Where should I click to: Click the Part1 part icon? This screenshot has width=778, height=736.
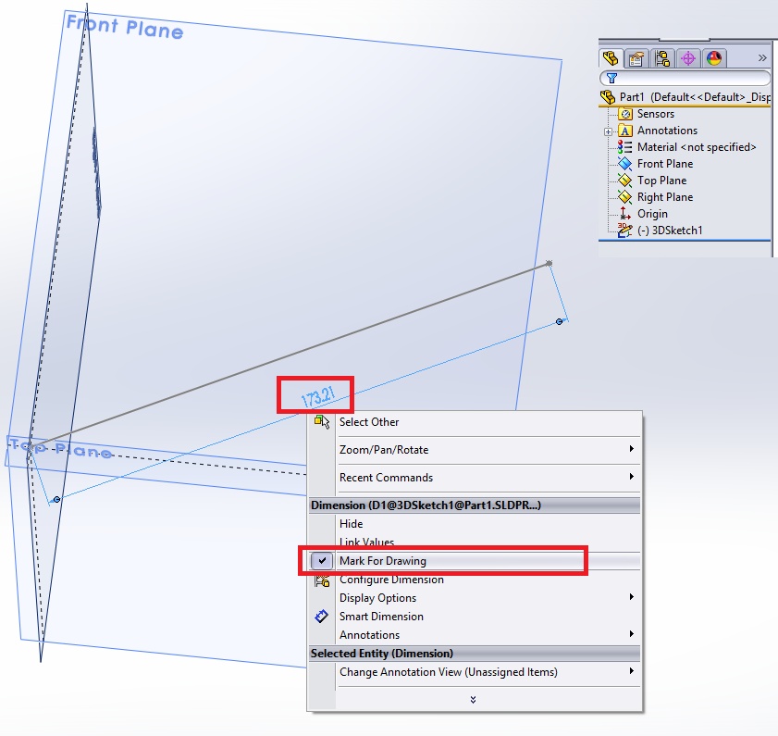(608, 97)
